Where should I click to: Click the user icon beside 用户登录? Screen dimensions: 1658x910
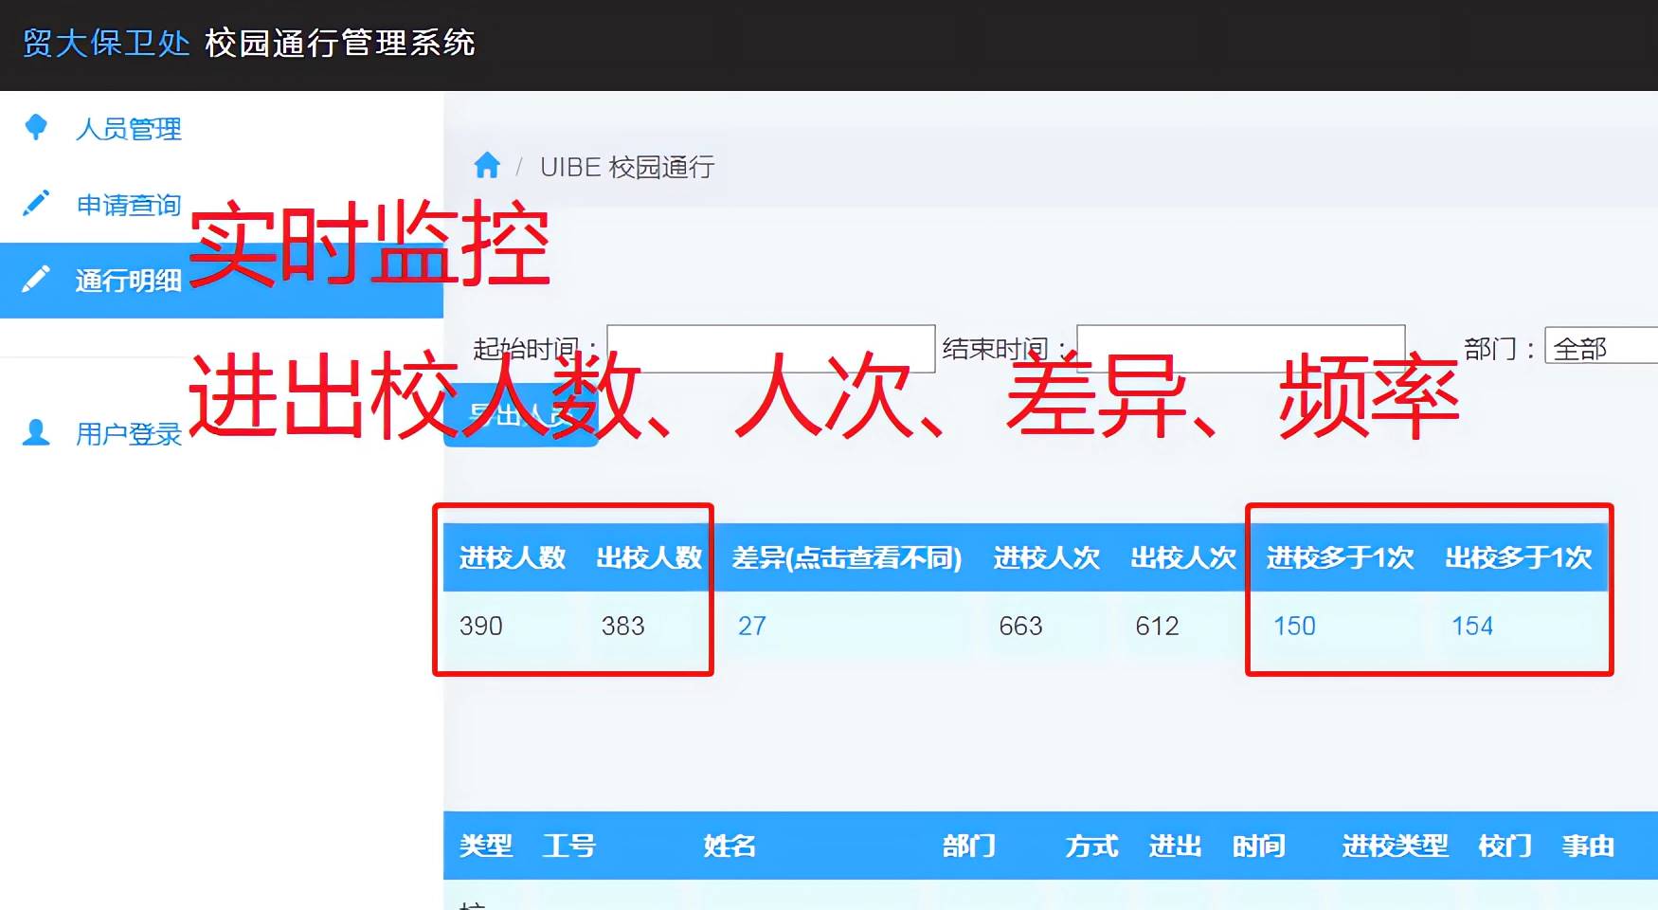[x=36, y=433]
